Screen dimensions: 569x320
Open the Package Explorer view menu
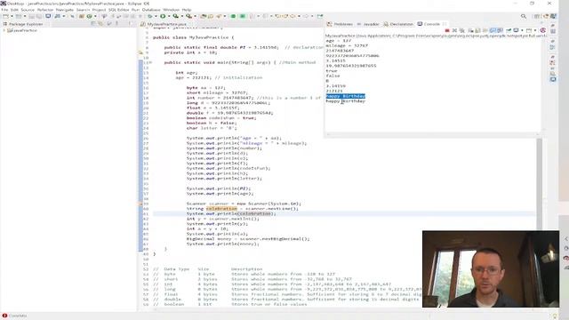(116, 24)
